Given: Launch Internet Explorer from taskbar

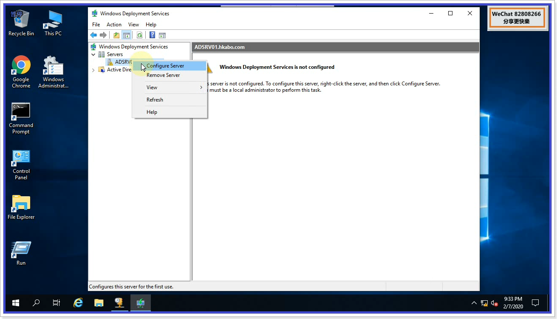Looking at the screenshot, I should [x=78, y=303].
